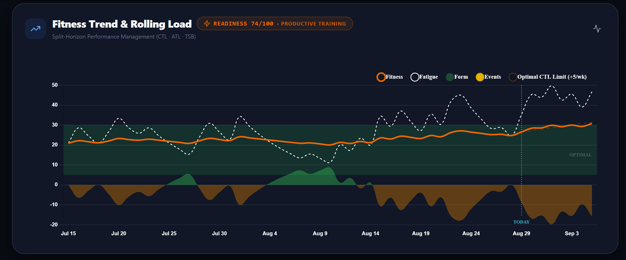Click the Sep 3 x-axis label
Image resolution: width=626 pixels, height=260 pixels.
[x=572, y=233]
